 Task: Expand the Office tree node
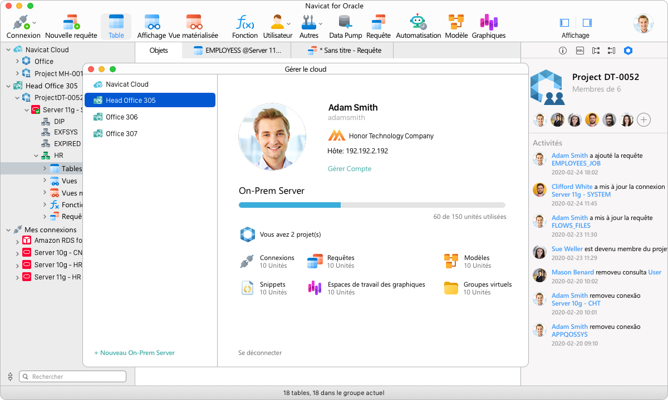point(17,61)
